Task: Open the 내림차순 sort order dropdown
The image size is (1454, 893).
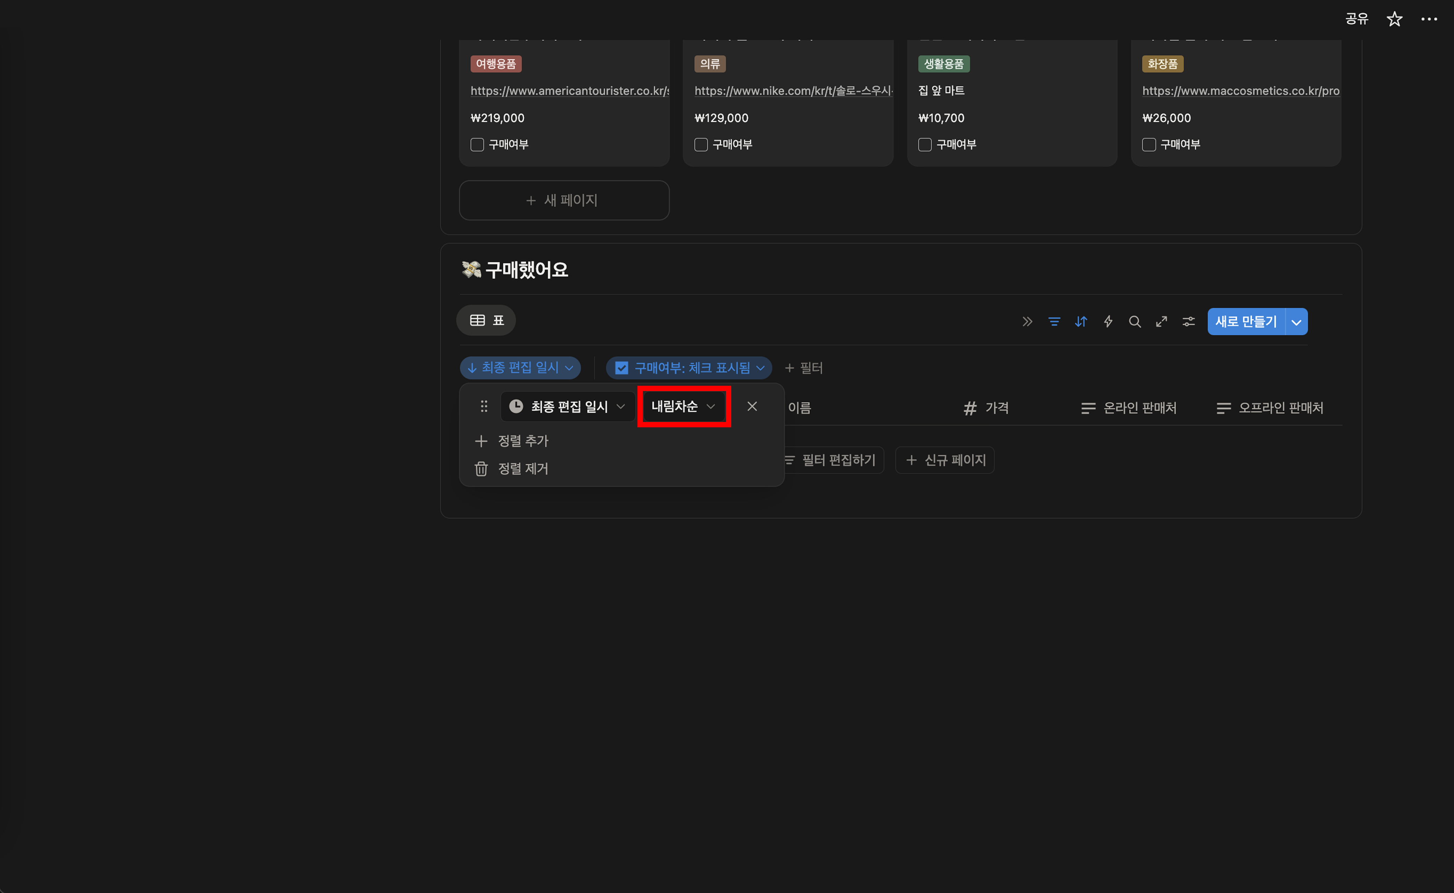Action: (x=684, y=406)
